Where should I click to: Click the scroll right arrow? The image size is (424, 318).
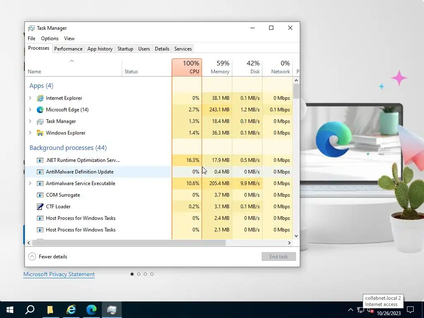[289, 243]
